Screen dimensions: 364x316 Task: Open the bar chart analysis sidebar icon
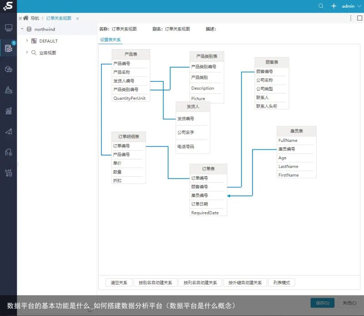click(x=9, y=111)
